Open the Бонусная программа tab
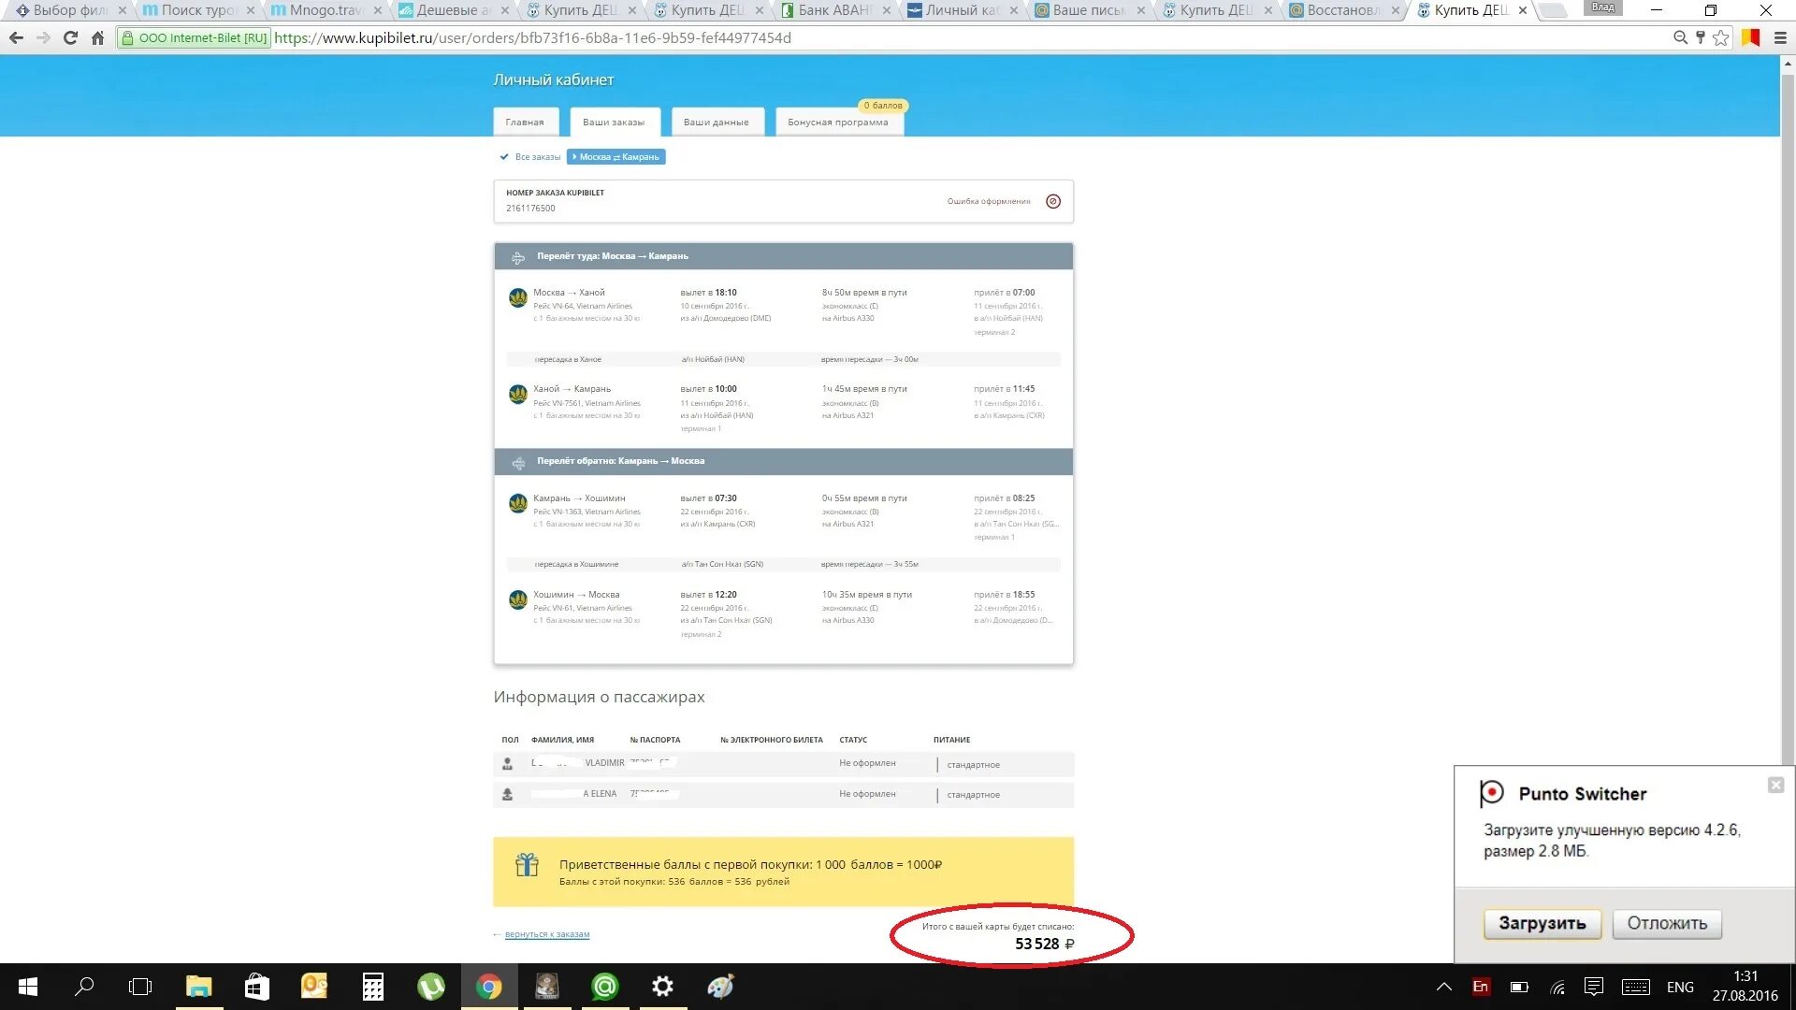This screenshot has height=1010, width=1796. coord(837,123)
